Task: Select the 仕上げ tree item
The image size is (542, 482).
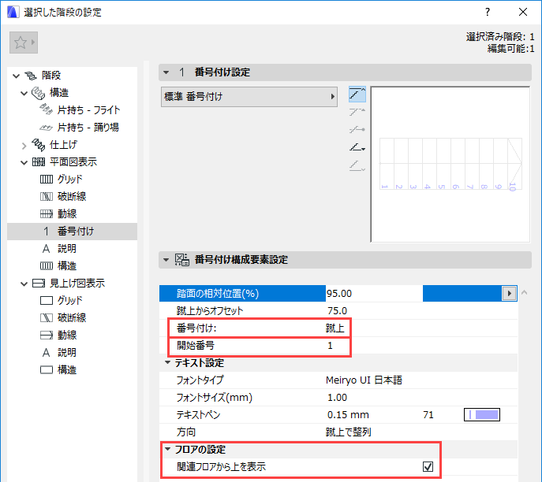Action: pos(63,145)
